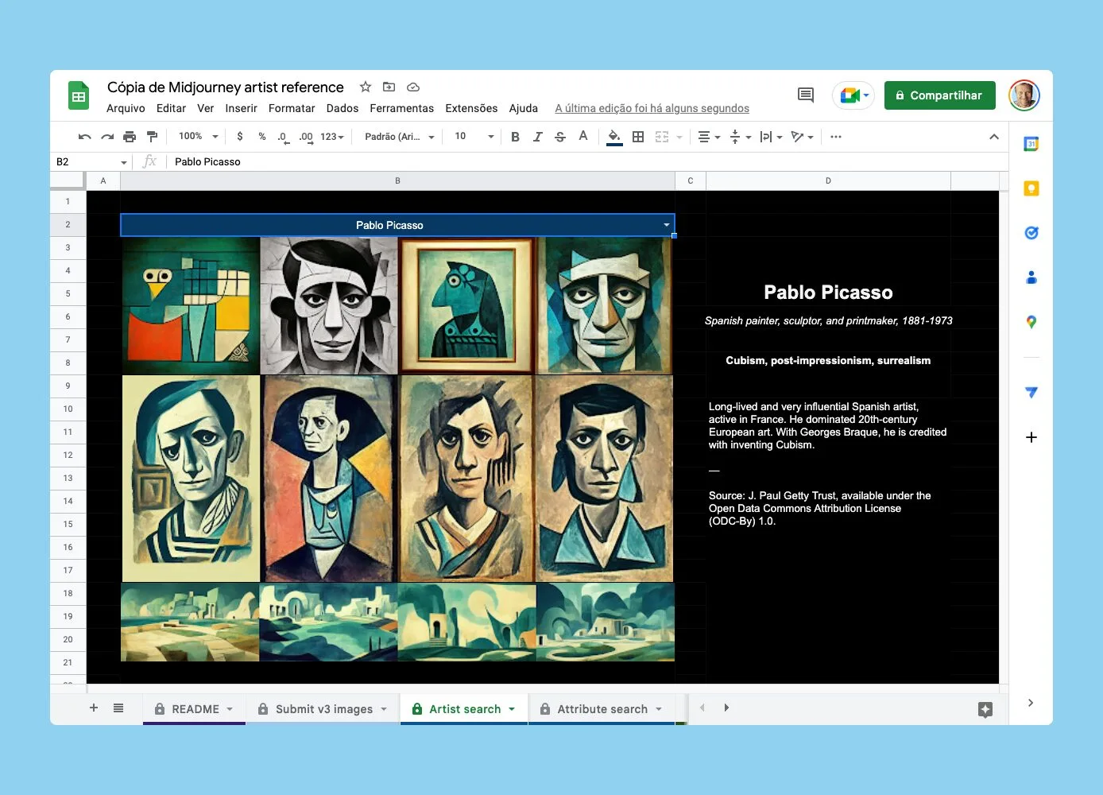Image resolution: width=1103 pixels, height=795 pixels.
Task: Open the fill color picker
Action: 614,137
